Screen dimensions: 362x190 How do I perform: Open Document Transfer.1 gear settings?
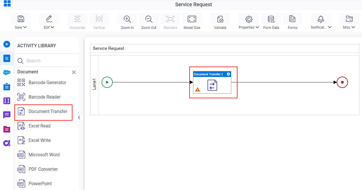[228, 74]
